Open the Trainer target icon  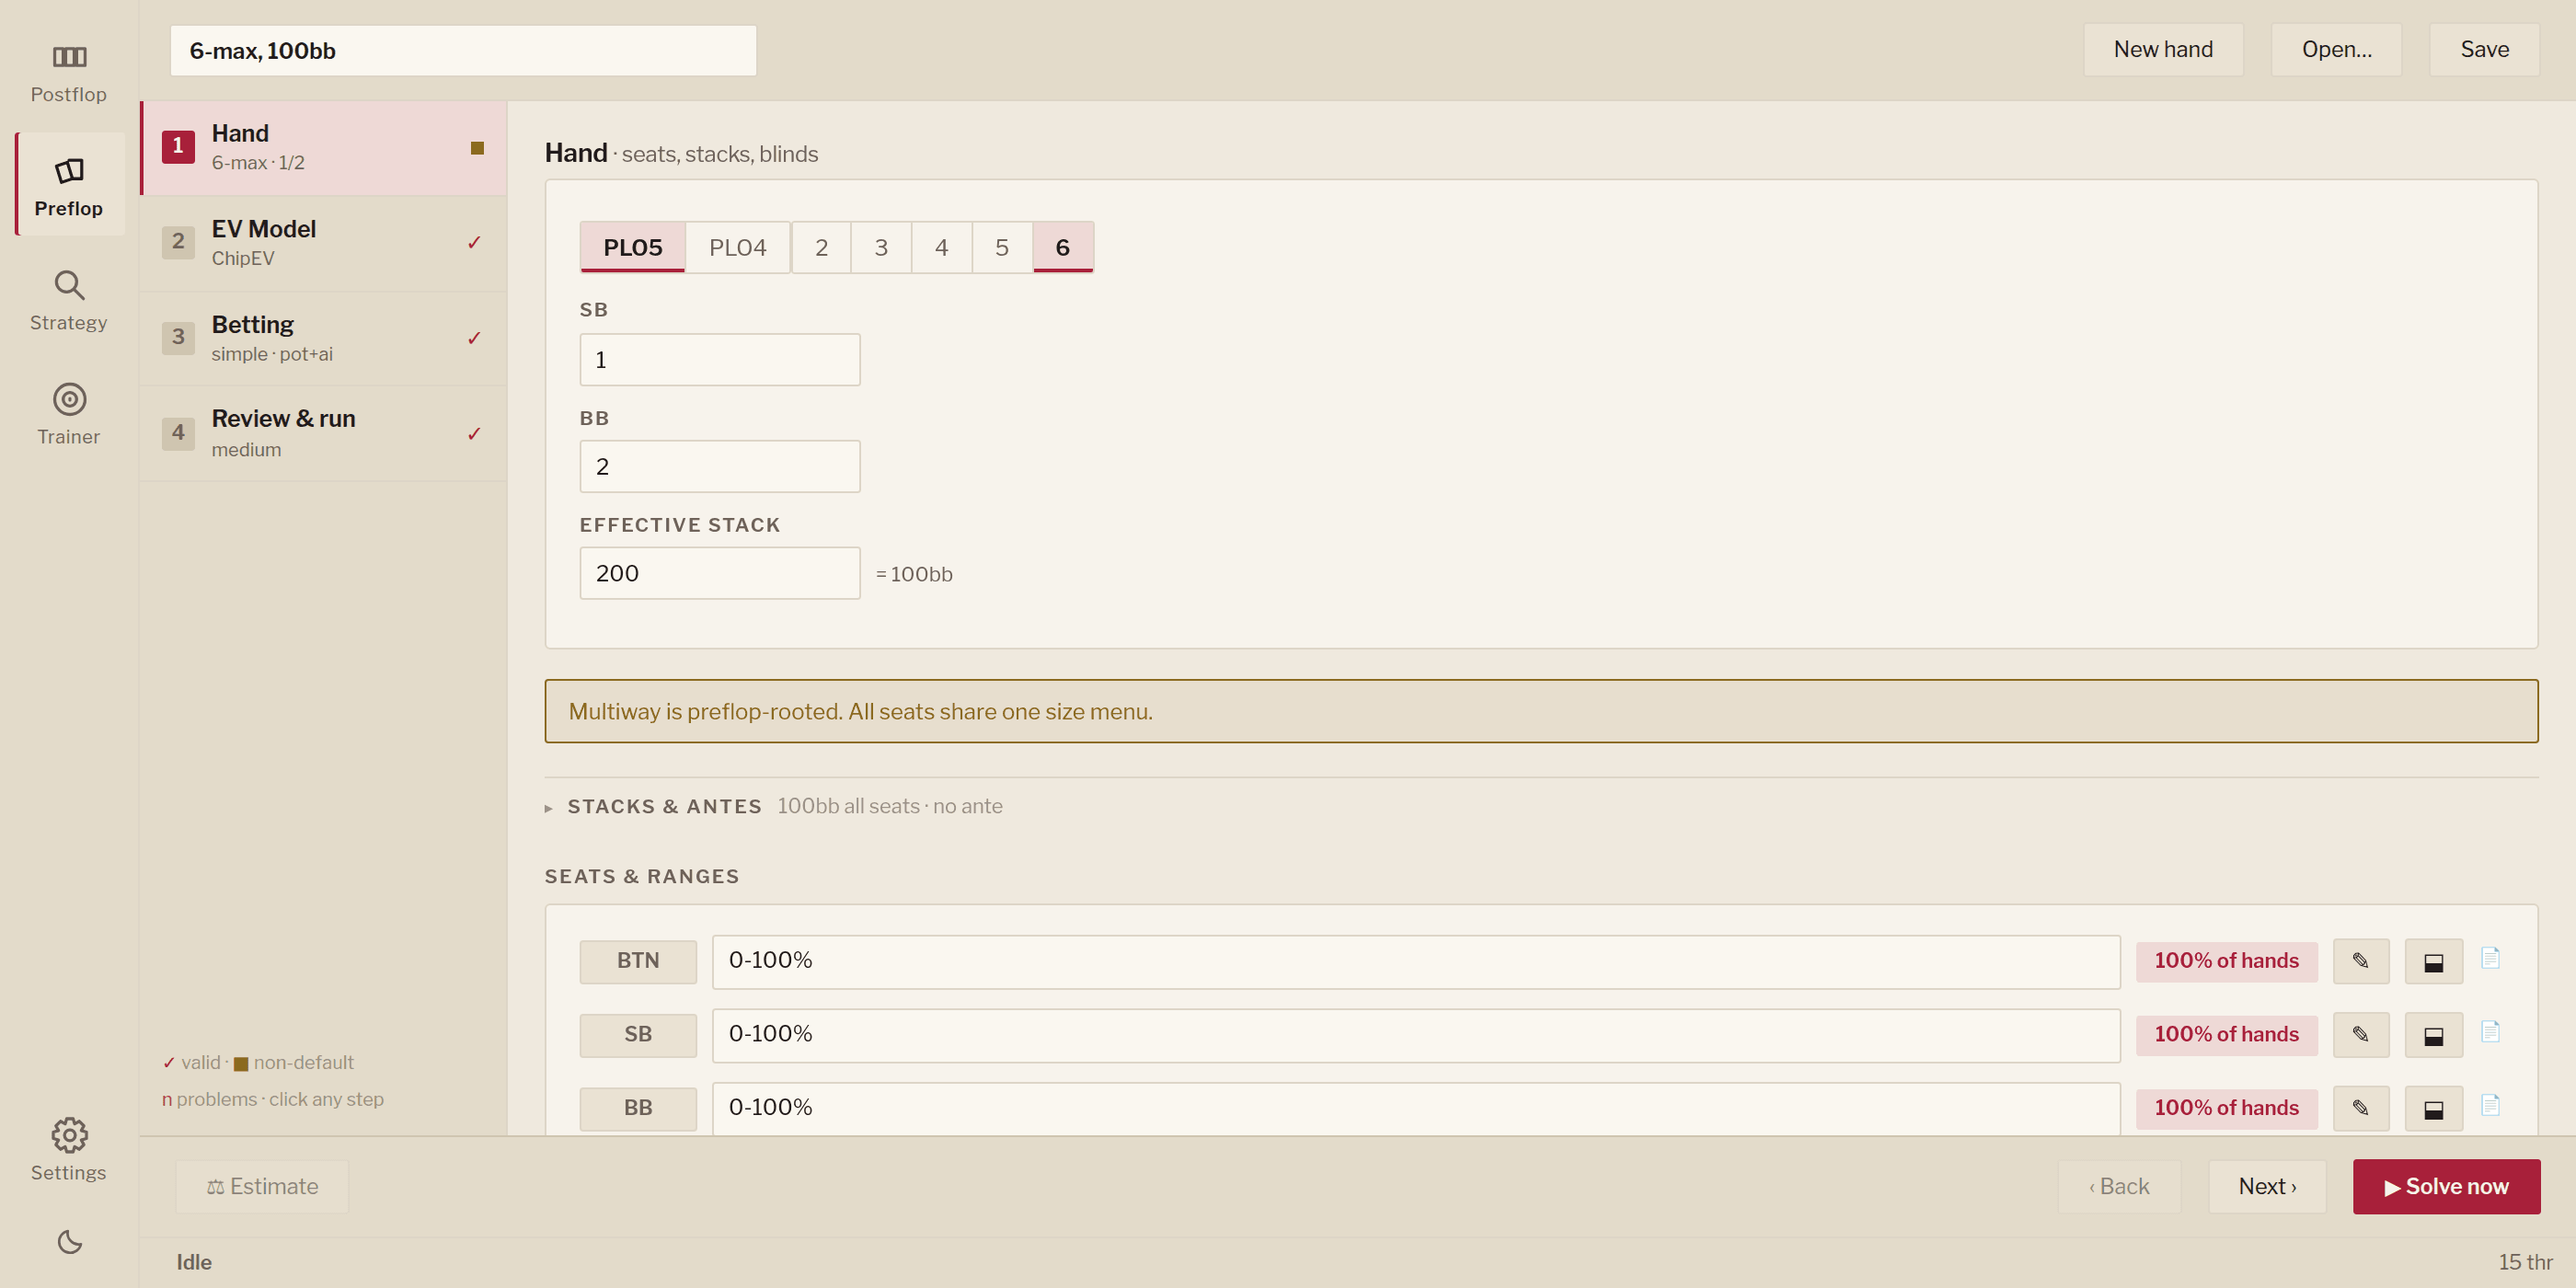(69, 399)
